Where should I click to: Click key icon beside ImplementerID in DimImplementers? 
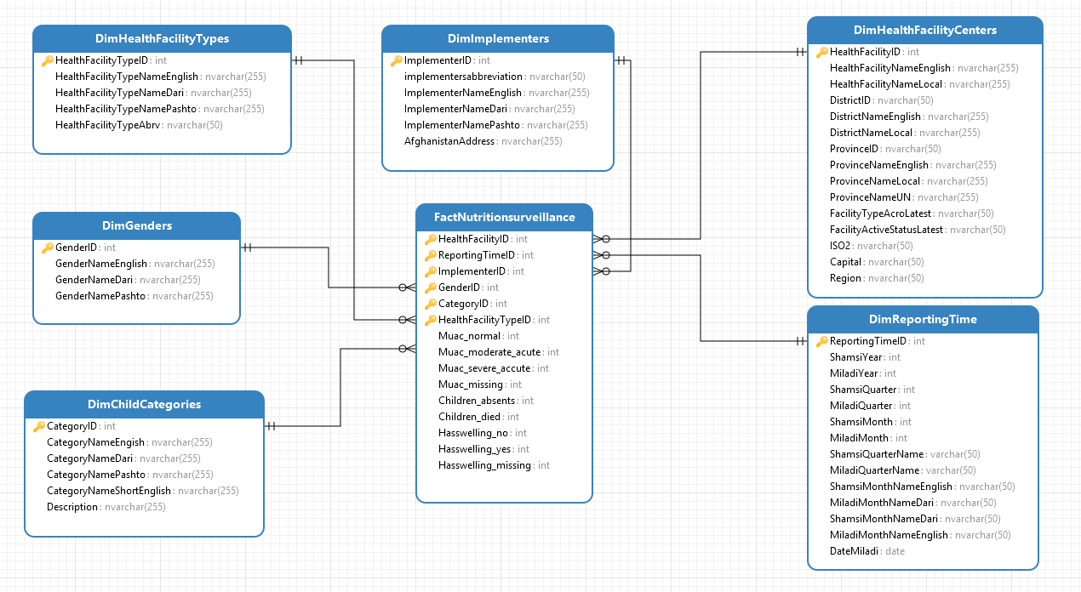pyautogui.click(x=397, y=61)
